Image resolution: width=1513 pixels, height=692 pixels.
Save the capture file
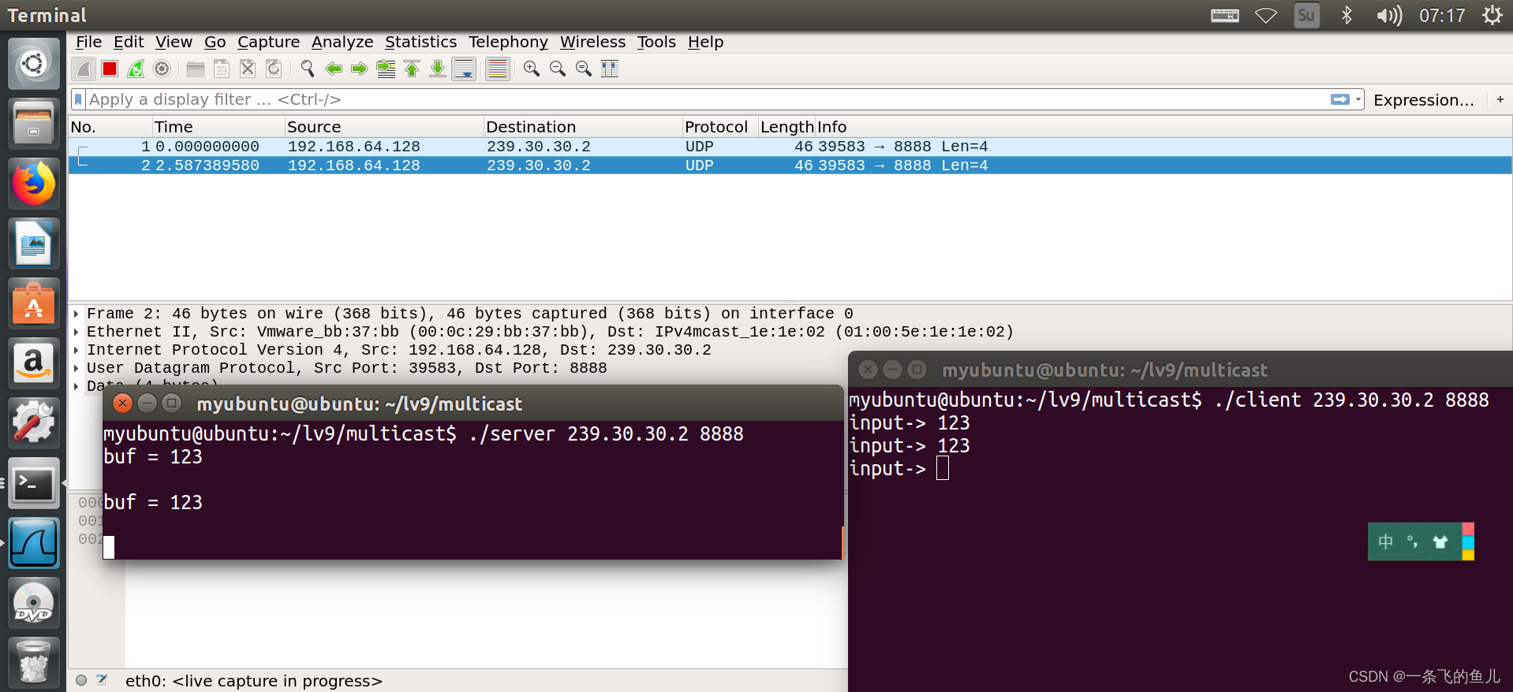pos(222,69)
